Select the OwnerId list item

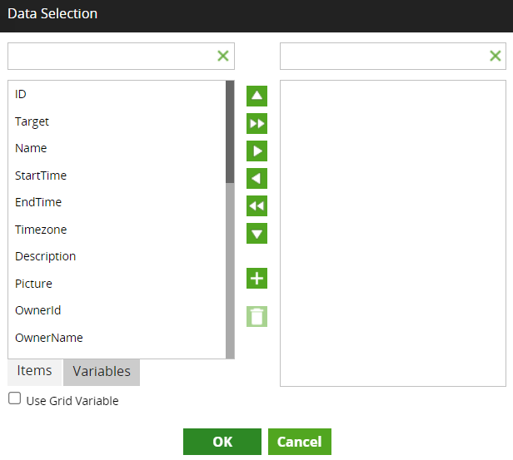pyautogui.click(x=117, y=310)
